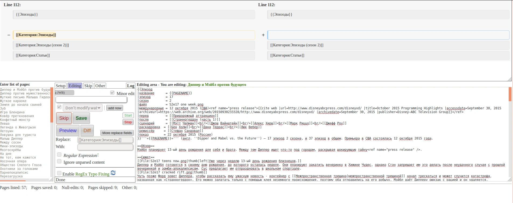This screenshot has width=513, height=203.
Task: Tick the Enable RegEx Typo Fixing checkbox
Action: pyautogui.click(x=59, y=173)
